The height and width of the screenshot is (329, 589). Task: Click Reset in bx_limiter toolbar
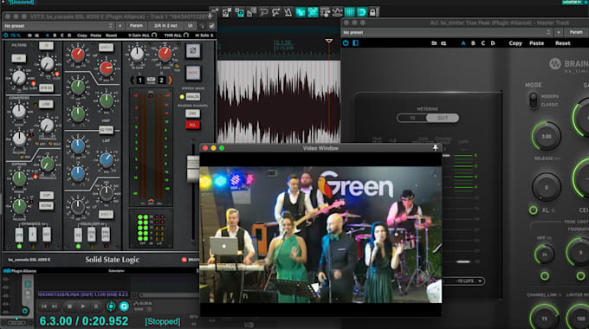click(x=562, y=43)
